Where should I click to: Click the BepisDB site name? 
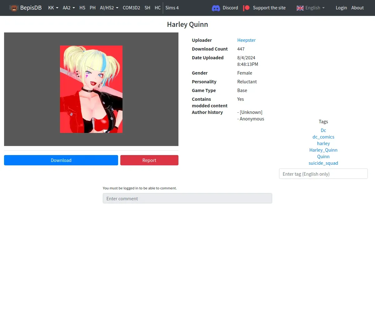point(31,8)
